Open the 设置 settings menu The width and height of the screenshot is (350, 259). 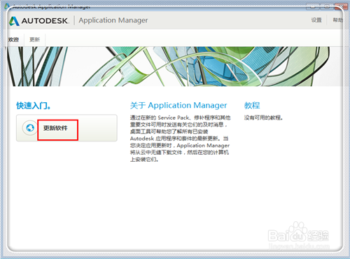click(316, 20)
